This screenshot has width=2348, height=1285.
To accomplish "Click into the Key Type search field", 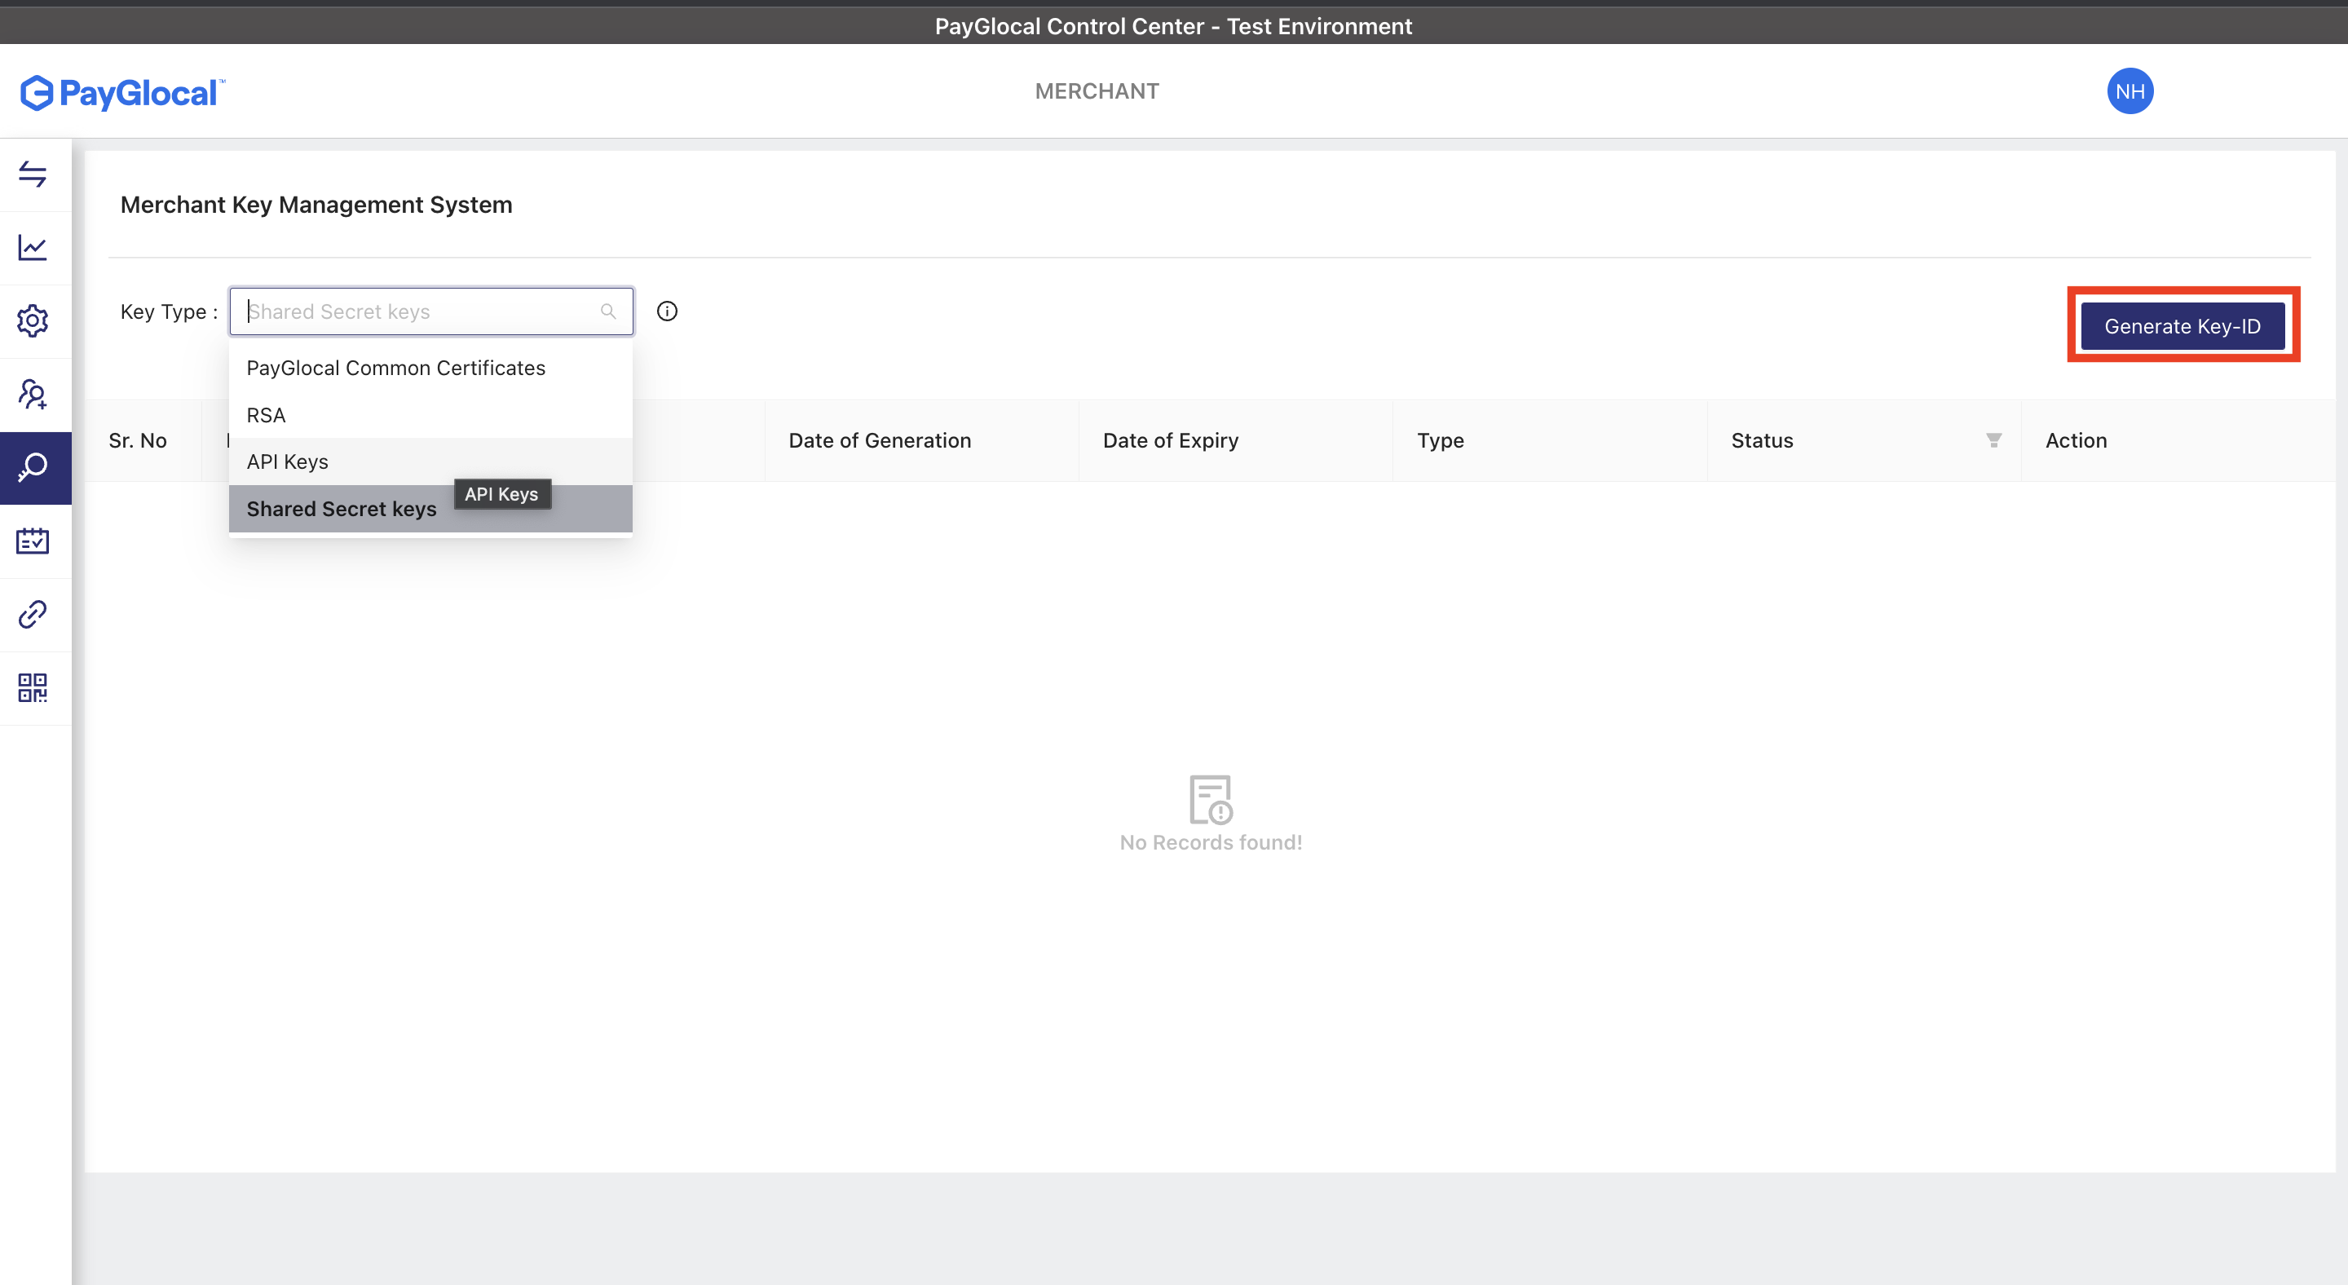I will click(x=419, y=311).
